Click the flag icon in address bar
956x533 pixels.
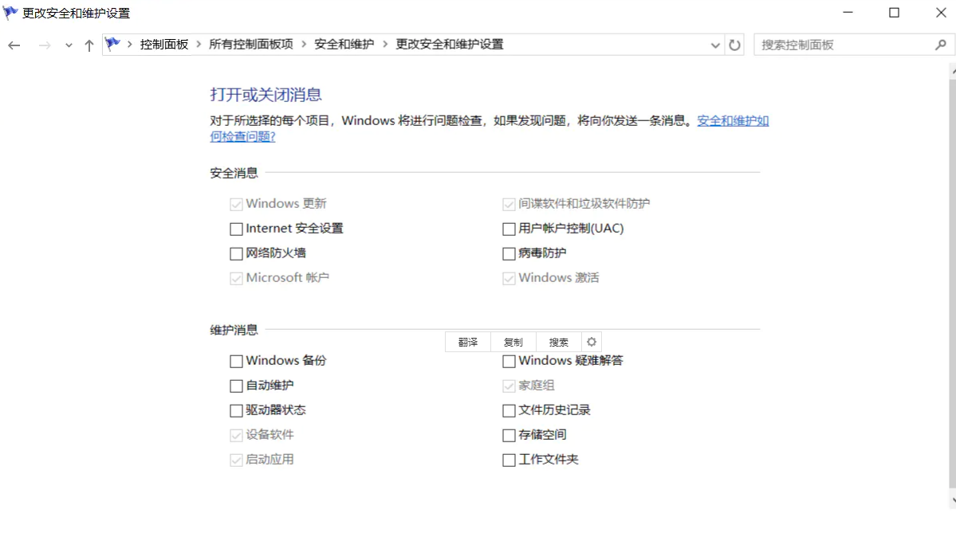pyautogui.click(x=112, y=44)
